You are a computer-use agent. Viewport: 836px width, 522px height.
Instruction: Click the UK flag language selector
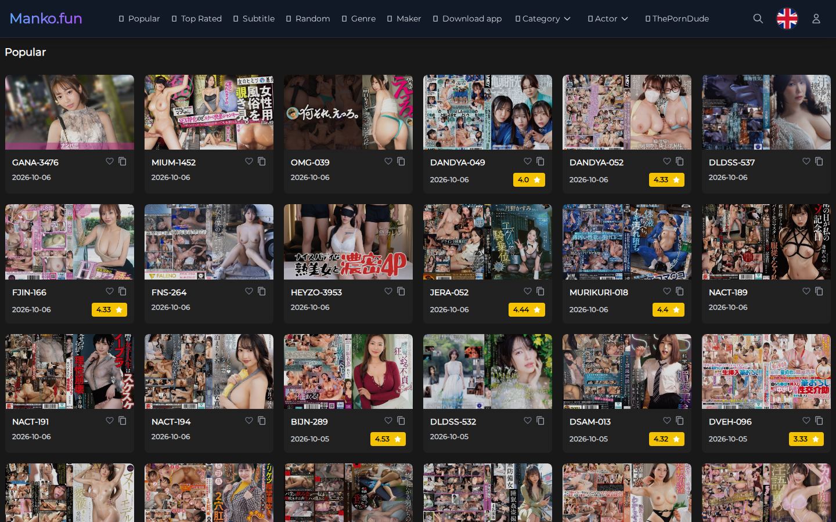click(x=787, y=19)
